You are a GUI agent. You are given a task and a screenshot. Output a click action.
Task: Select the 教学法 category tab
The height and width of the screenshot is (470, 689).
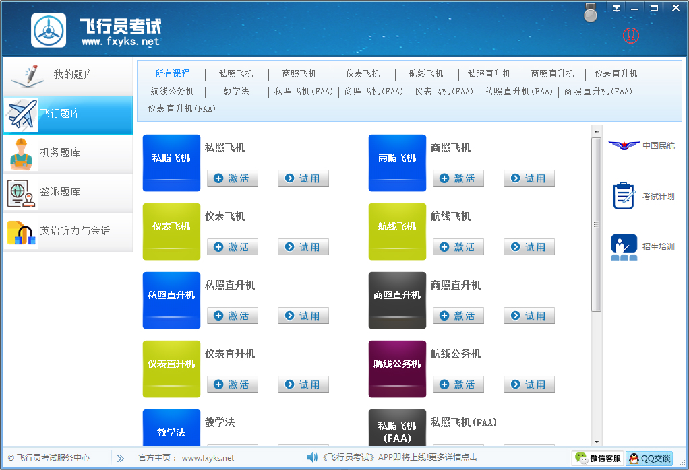click(x=235, y=91)
